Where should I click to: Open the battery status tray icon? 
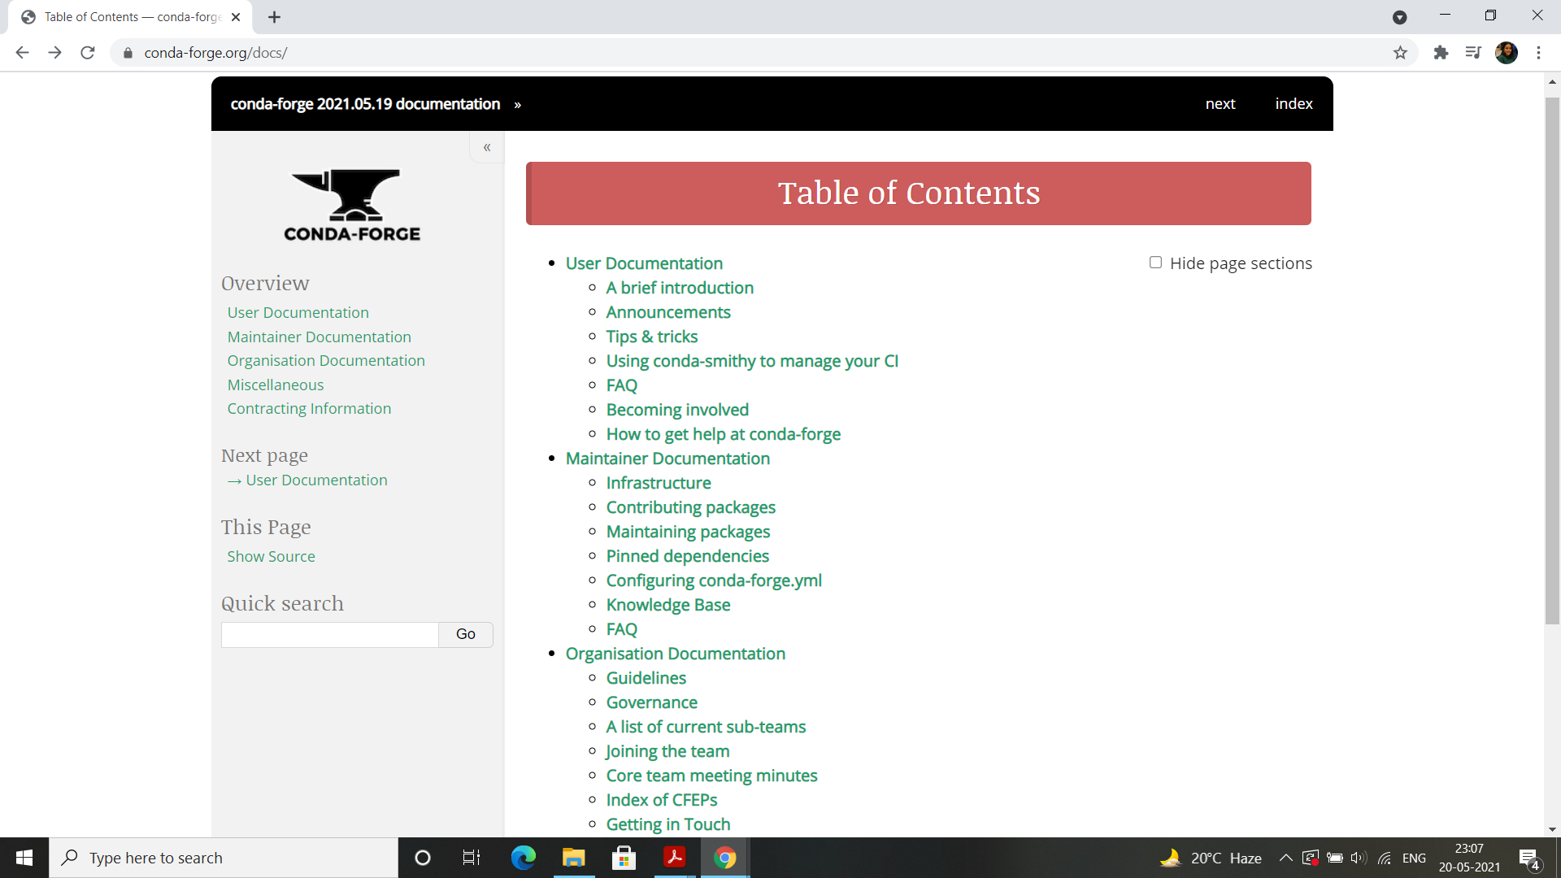pos(1334,858)
